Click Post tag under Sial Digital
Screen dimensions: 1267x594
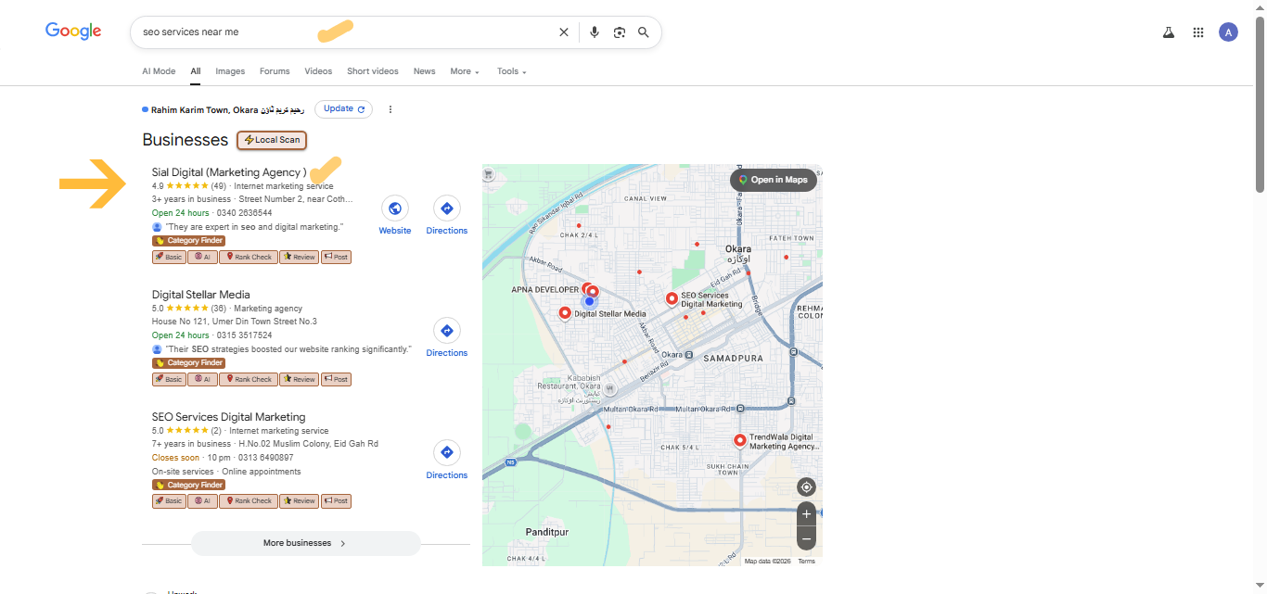[336, 257]
